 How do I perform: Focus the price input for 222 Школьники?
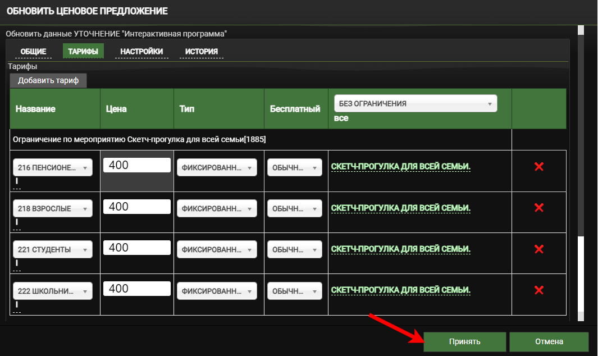(x=137, y=289)
